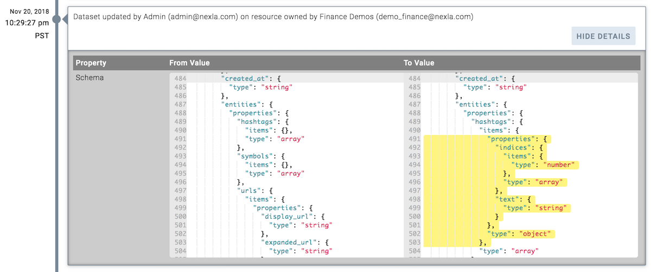
Task: Click From Value line 499 "properties"
Action: (x=283, y=208)
